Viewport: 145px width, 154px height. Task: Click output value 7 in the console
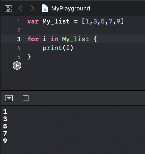click(5, 133)
